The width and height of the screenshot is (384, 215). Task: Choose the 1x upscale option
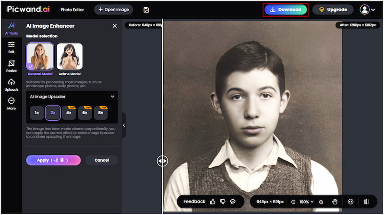[37, 113]
